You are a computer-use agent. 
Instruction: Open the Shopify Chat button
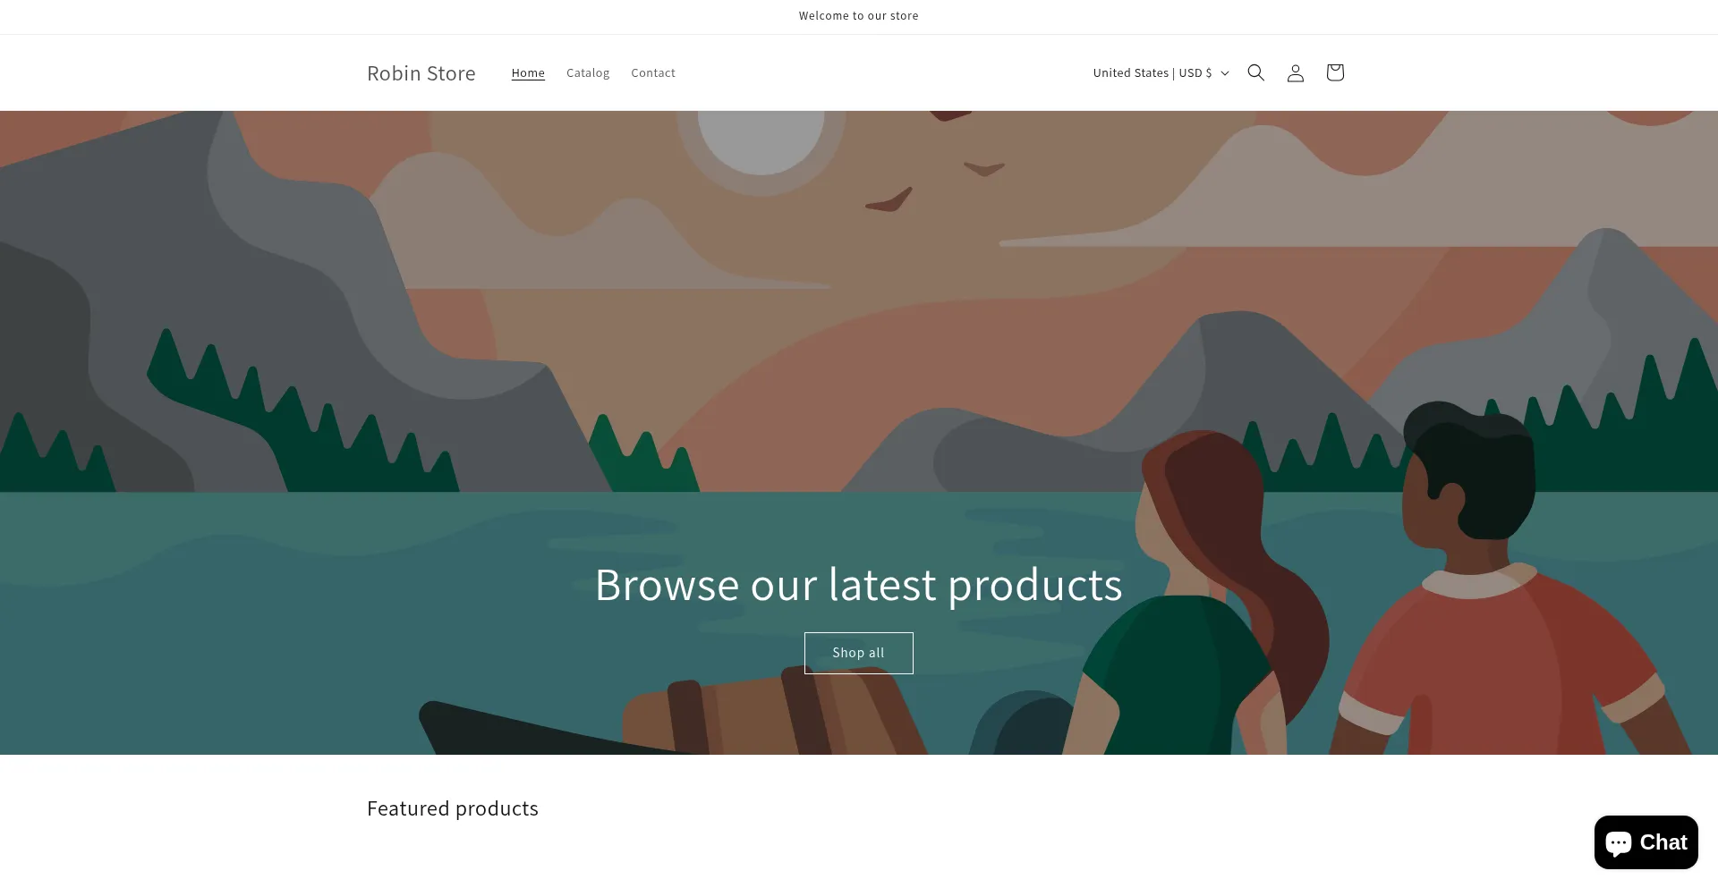pos(1646,842)
